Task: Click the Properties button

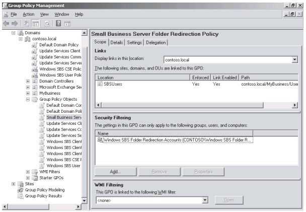Action: [203, 172]
